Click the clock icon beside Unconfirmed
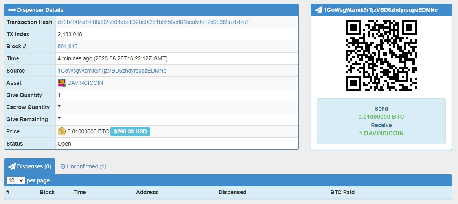The width and height of the screenshot is (458, 204). tap(63, 166)
